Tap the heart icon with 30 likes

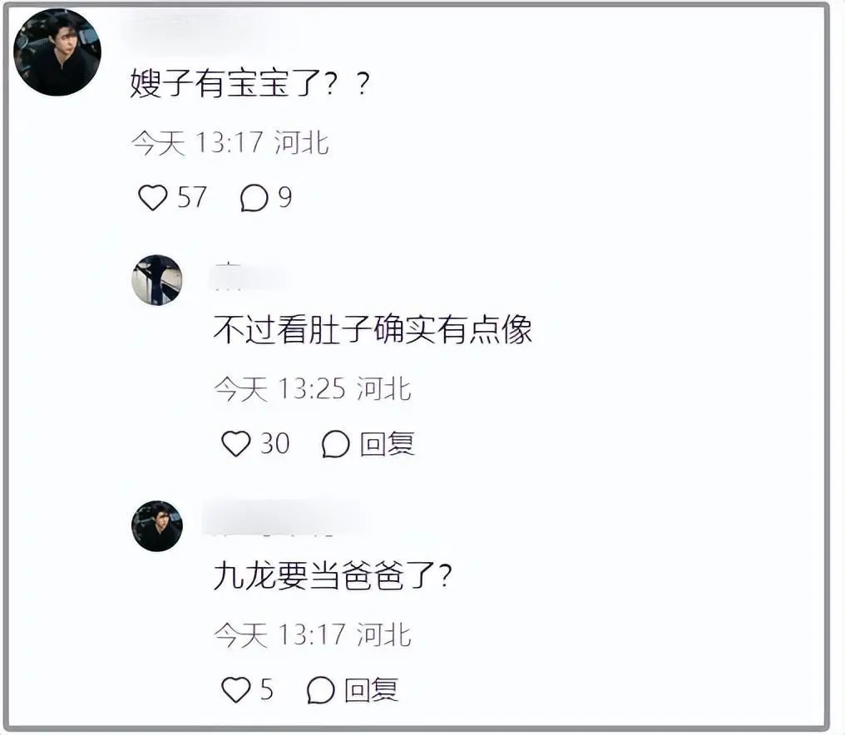(236, 444)
